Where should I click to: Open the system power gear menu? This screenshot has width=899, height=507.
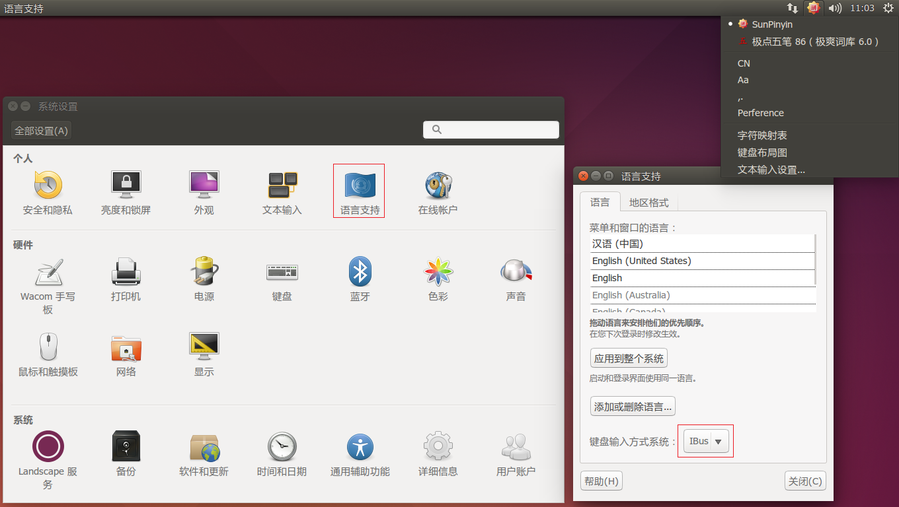click(x=888, y=8)
